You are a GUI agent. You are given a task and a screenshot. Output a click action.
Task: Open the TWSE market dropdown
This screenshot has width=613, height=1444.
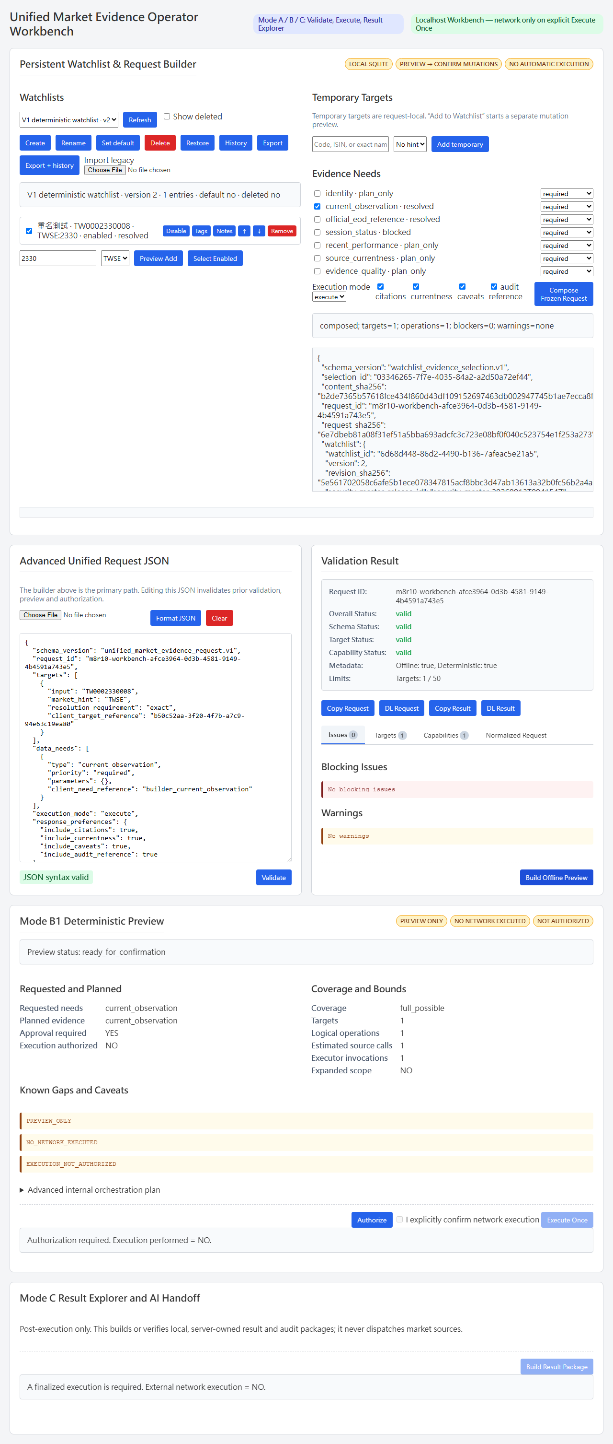[115, 258]
